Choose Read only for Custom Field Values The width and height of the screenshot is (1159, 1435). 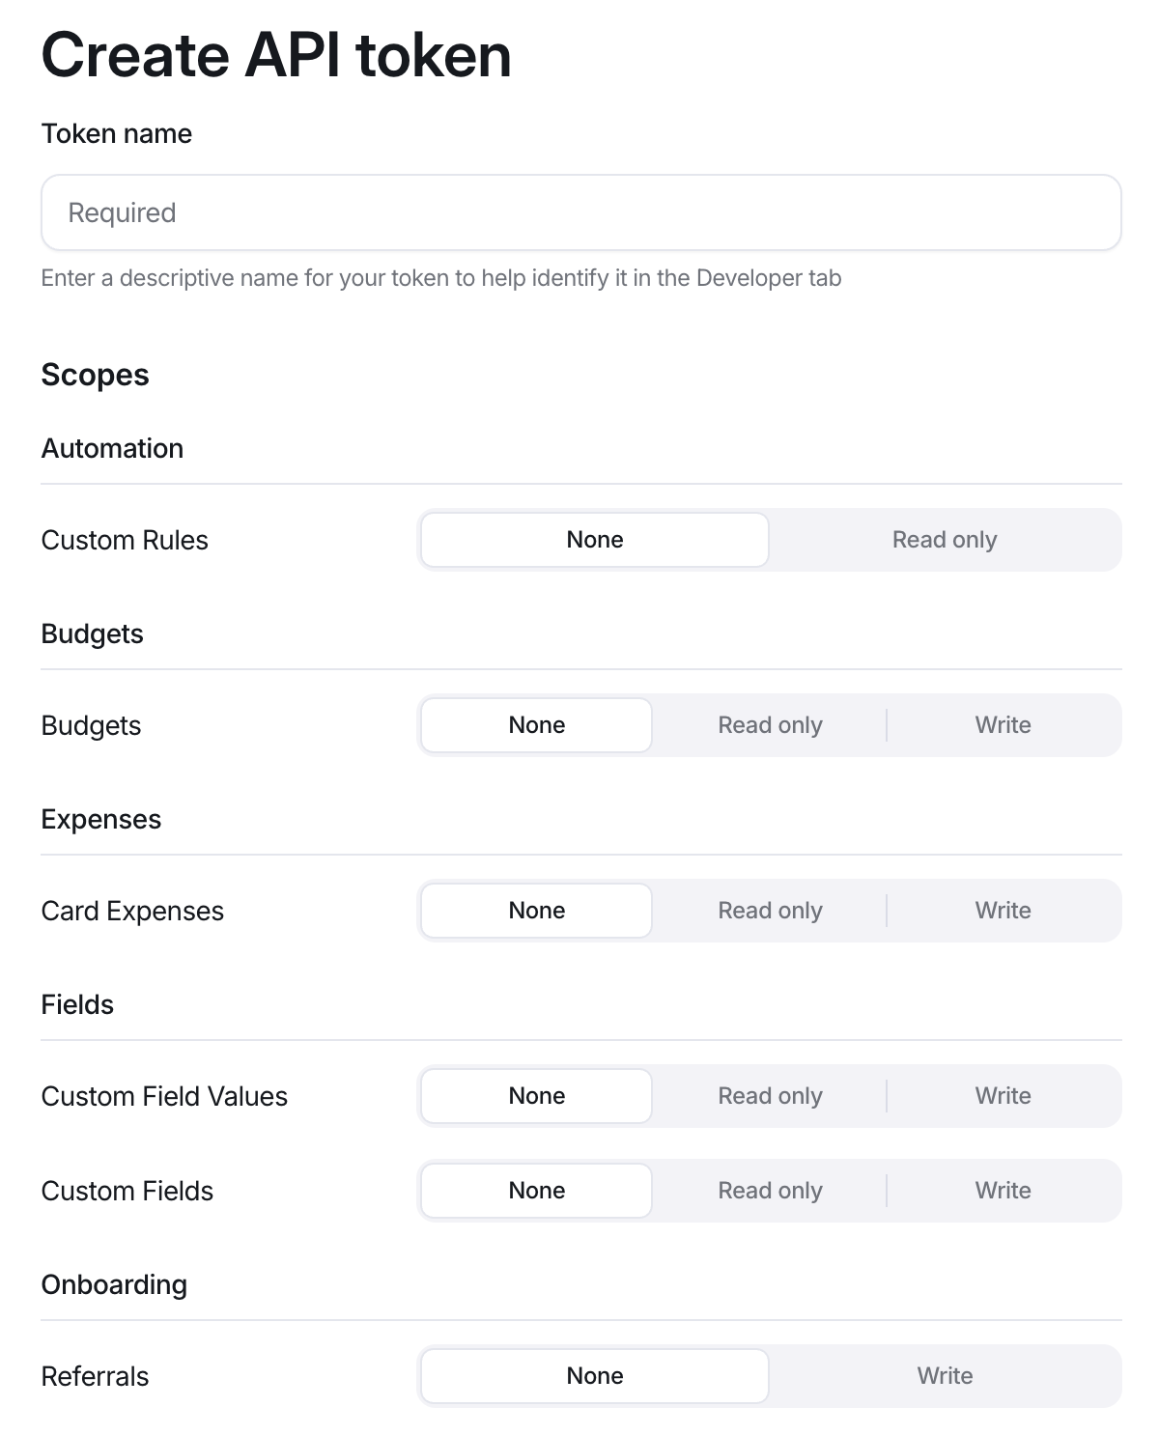770,1096
